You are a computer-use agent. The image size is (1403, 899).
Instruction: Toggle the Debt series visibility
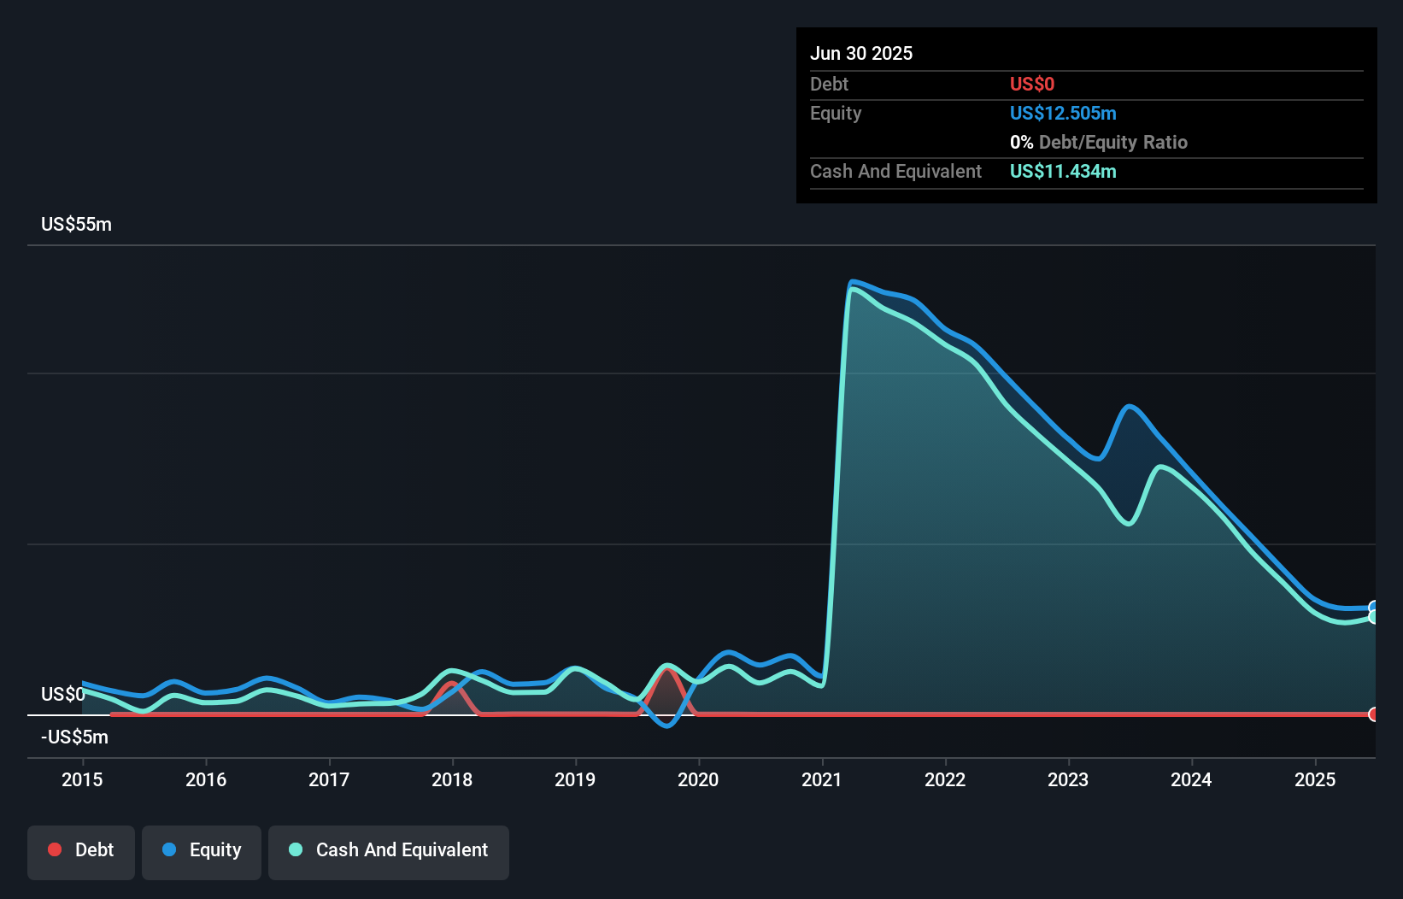[x=80, y=851]
